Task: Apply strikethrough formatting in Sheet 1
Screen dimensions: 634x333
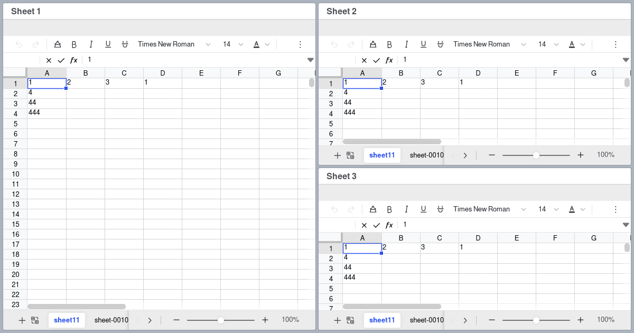Action: pyautogui.click(x=125, y=44)
